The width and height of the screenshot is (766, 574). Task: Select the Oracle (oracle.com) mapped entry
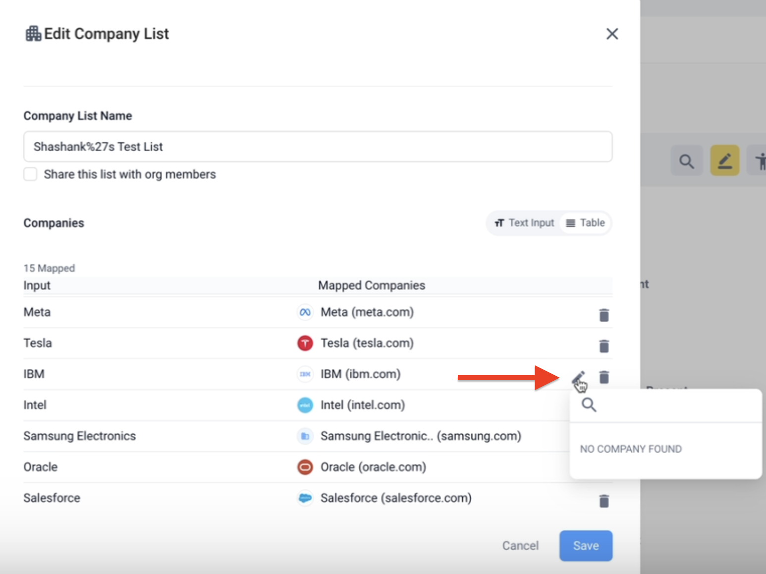[x=373, y=467]
